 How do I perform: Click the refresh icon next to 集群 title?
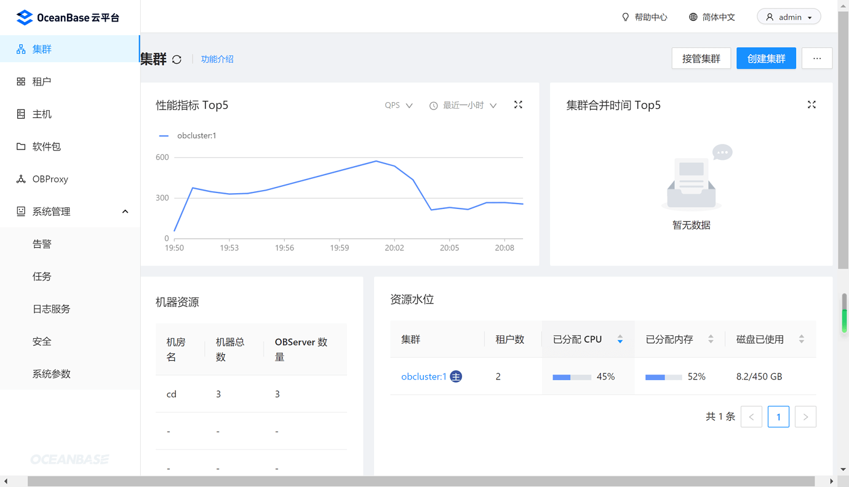click(177, 59)
